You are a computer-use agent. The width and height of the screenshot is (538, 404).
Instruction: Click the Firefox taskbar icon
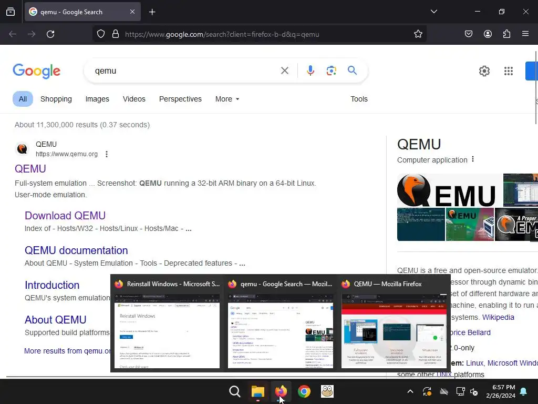[x=281, y=391]
